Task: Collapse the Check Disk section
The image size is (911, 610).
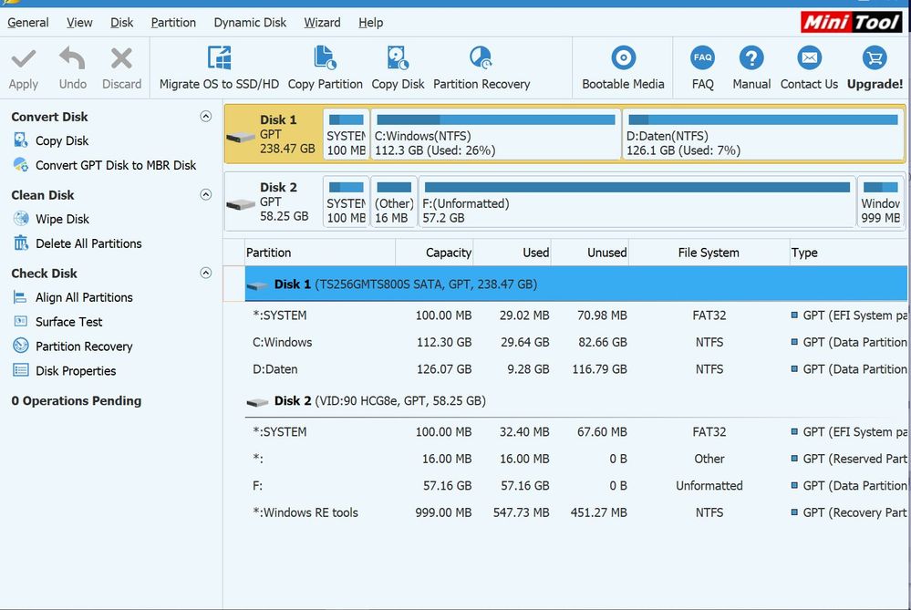Action: tap(205, 274)
